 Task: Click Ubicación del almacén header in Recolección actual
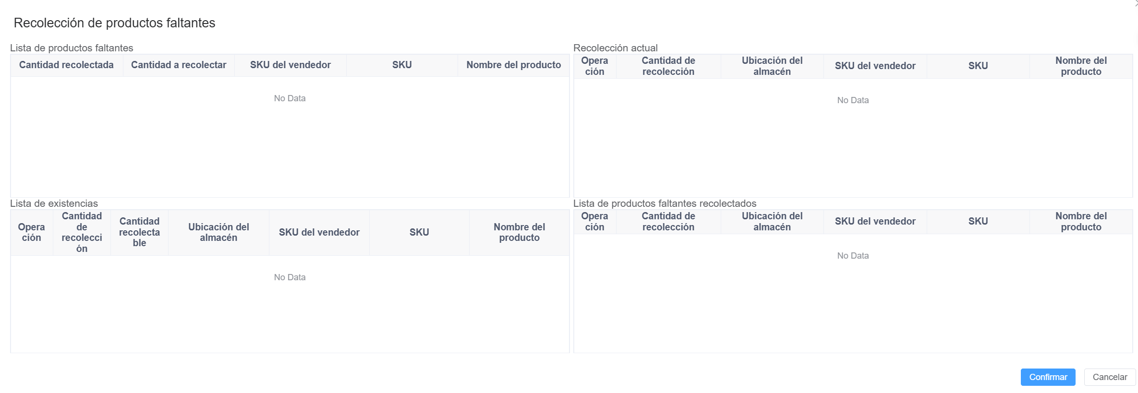tap(772, 66)
